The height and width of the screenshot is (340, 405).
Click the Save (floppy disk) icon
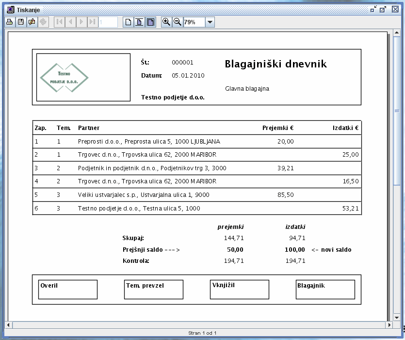[21, 22]
